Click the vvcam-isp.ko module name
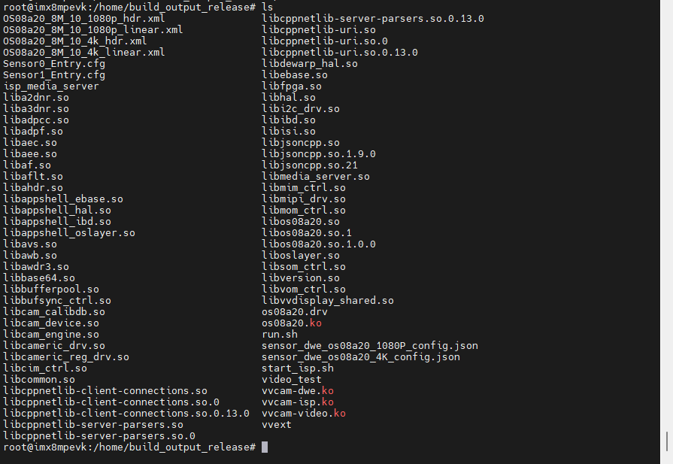 (298, 402)
